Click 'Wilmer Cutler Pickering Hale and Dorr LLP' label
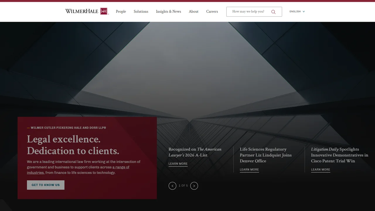The image size is (375, 211). click(x=68, y=128)
